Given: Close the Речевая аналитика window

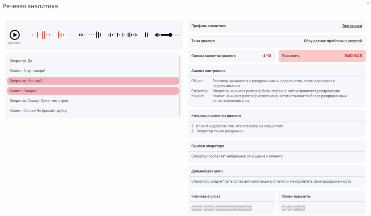Looking at the screenshot, I should [368, 3].
